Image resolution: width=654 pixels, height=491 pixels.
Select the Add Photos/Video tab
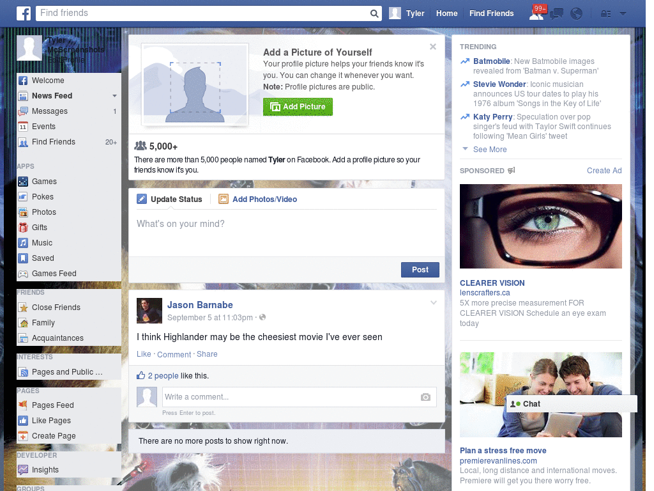[x=258, y=199]
